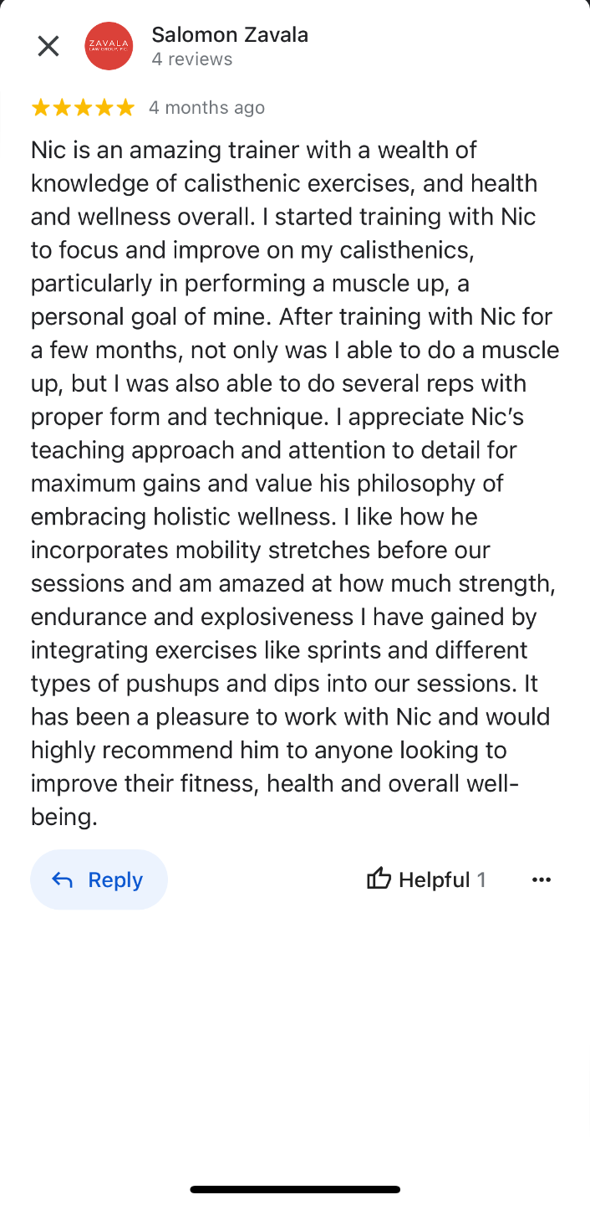590x1205 pixels.
Task: Click the fifth yellow rating star
Action: click(125, 108)
